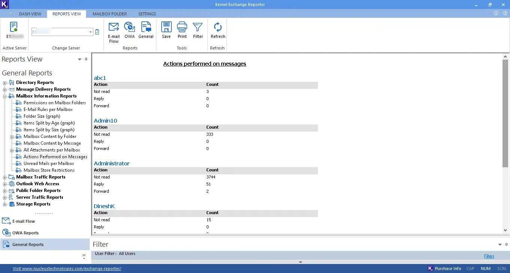This screenshot has width=510, height=273.
Task: Expand the Mailbox Traffic Reports node
Action: (x=5, y=177)
